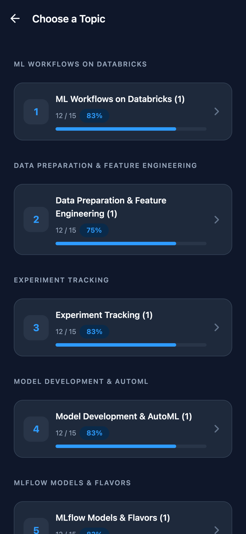Click 83% badge in ML Workflows card

(94, 116)
